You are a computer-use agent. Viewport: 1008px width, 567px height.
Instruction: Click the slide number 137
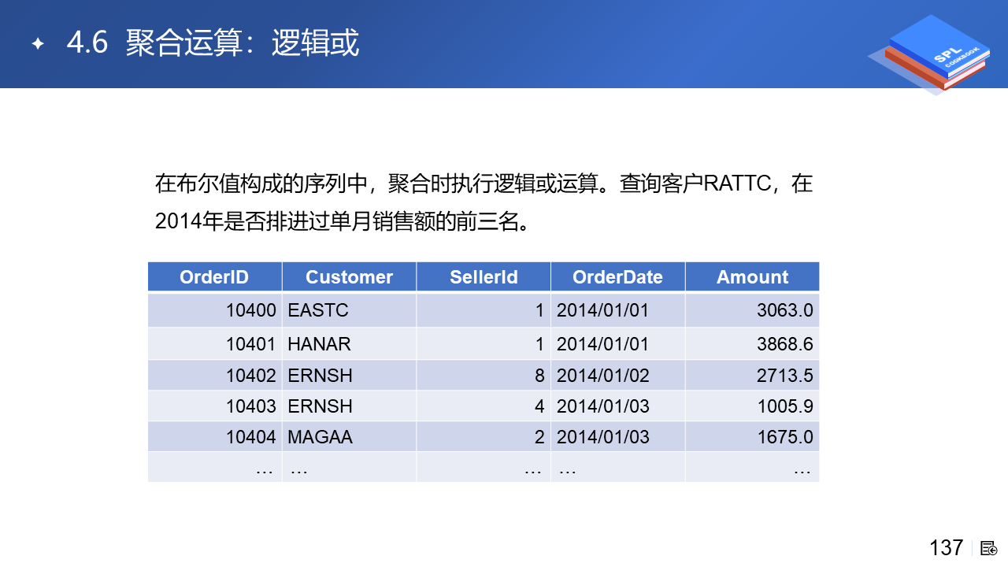pyautogui.click(x=946, y=547)
